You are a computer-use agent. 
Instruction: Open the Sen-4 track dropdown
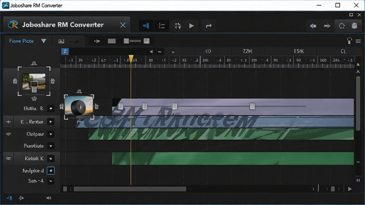51,181
